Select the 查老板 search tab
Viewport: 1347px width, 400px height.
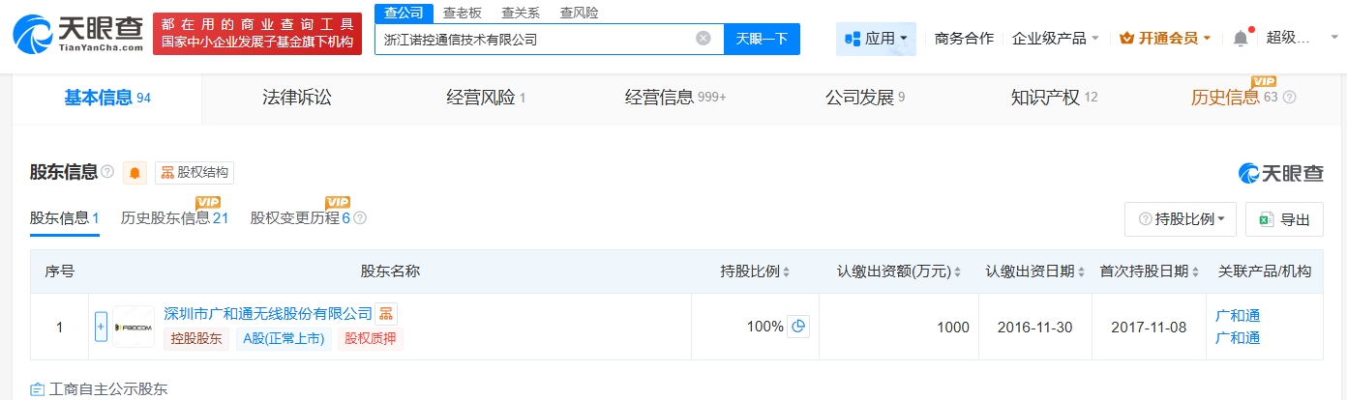tap(463, 13)
